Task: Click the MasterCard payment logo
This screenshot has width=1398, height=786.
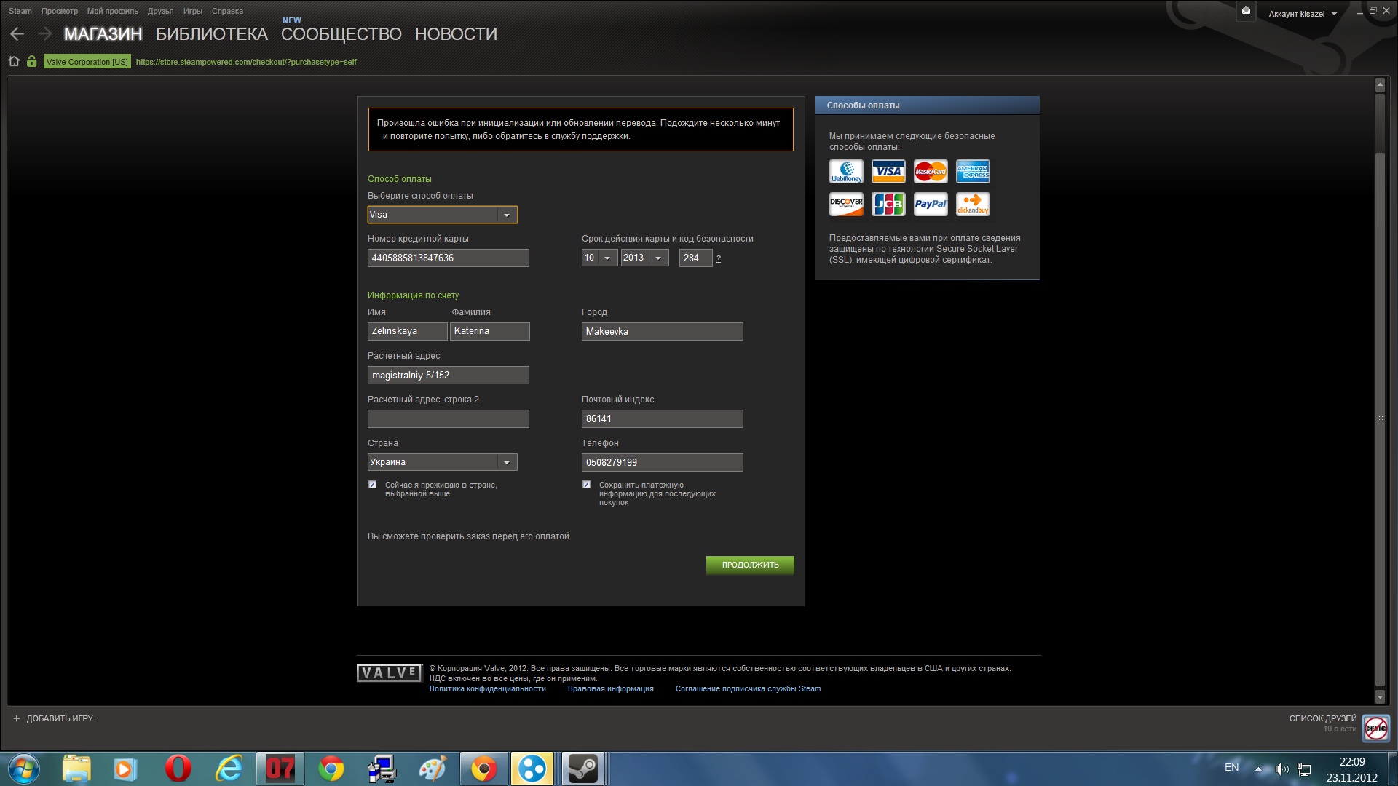Action: [931, 172]
